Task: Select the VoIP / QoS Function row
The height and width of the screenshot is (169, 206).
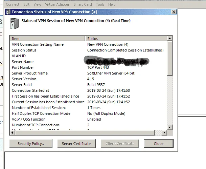Action: click(88, 119)
